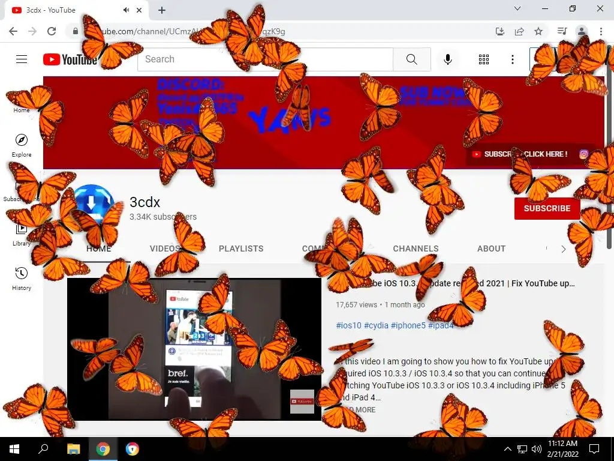Click the hashtag #cydia link

pos(377,325)
